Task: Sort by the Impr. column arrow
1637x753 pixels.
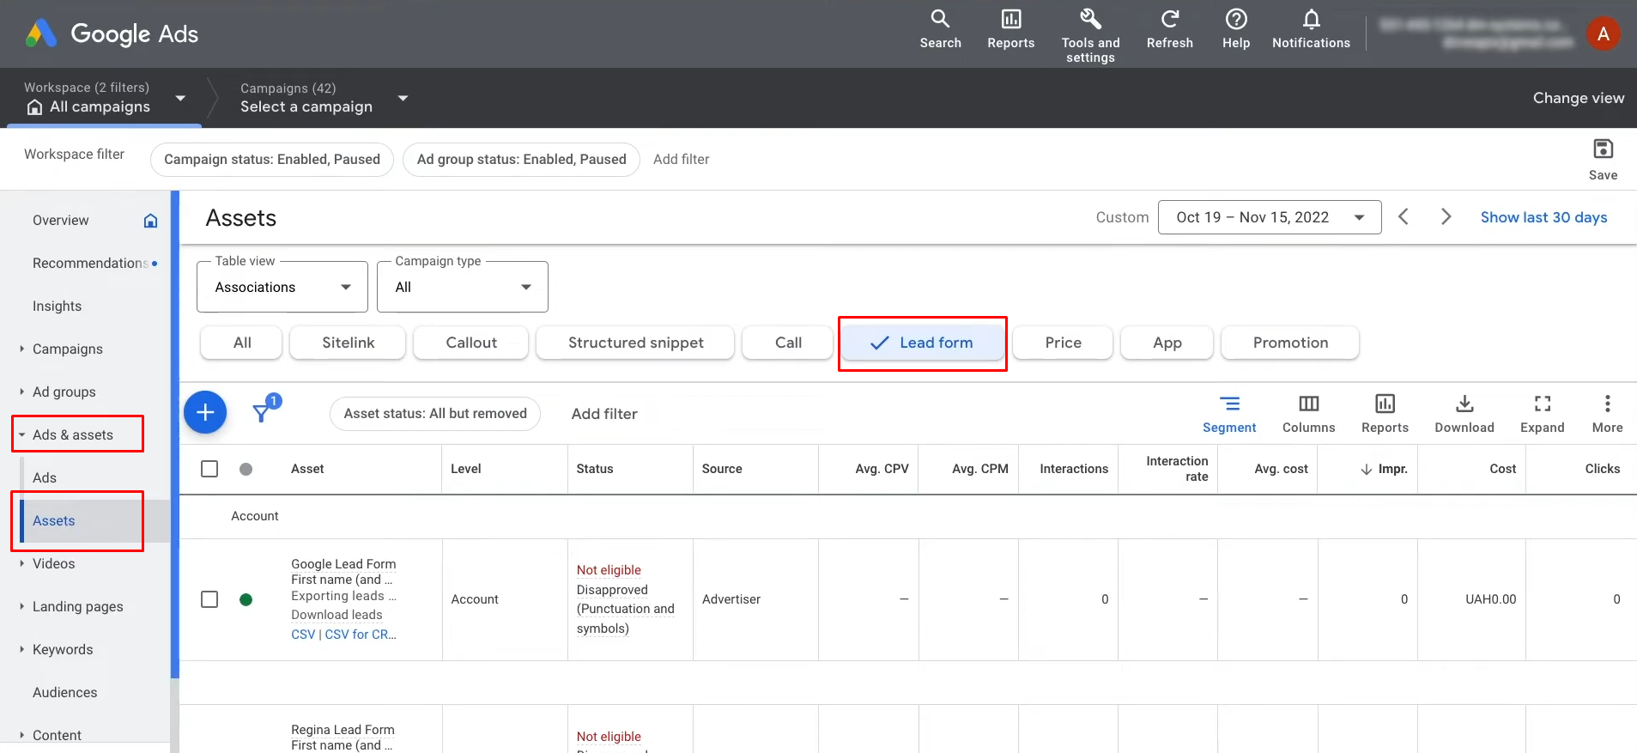Action: tap(1366, 469)
